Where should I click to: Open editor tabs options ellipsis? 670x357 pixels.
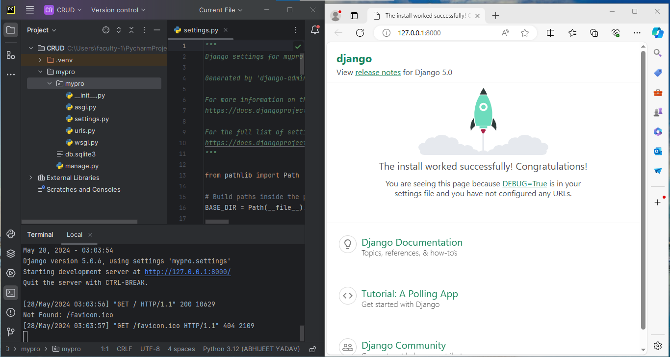tap(295, 30)
